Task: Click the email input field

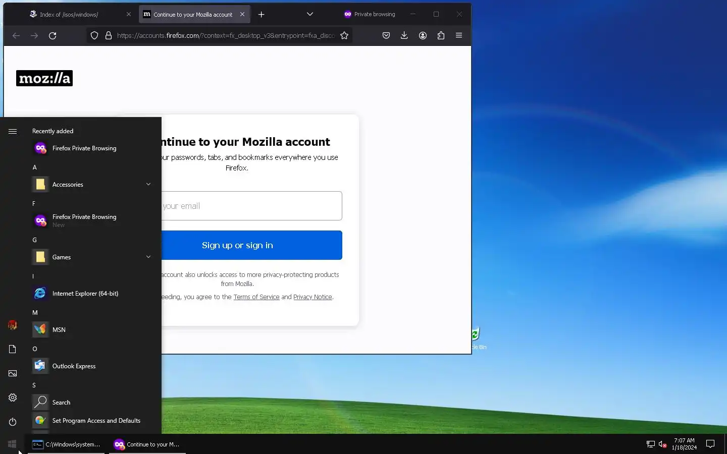Action: click(x=251, y=206)
